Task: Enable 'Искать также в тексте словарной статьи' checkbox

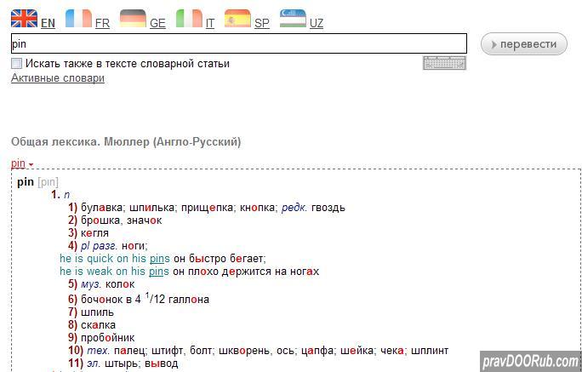Action: tap(16, 63)
